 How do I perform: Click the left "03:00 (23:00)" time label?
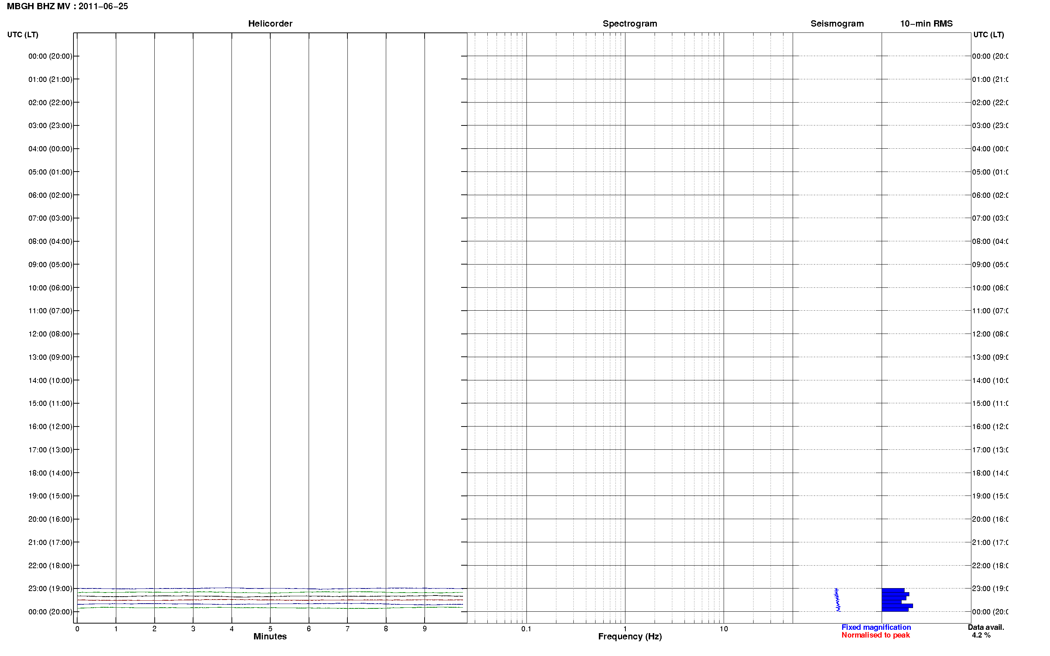(x=50, y=126)
